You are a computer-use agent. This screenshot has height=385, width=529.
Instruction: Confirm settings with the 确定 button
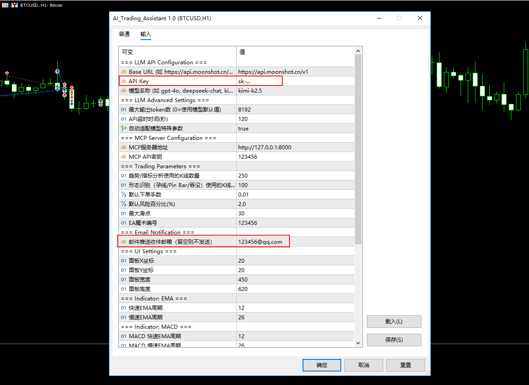pyautogui.click(x=322, y=365)
